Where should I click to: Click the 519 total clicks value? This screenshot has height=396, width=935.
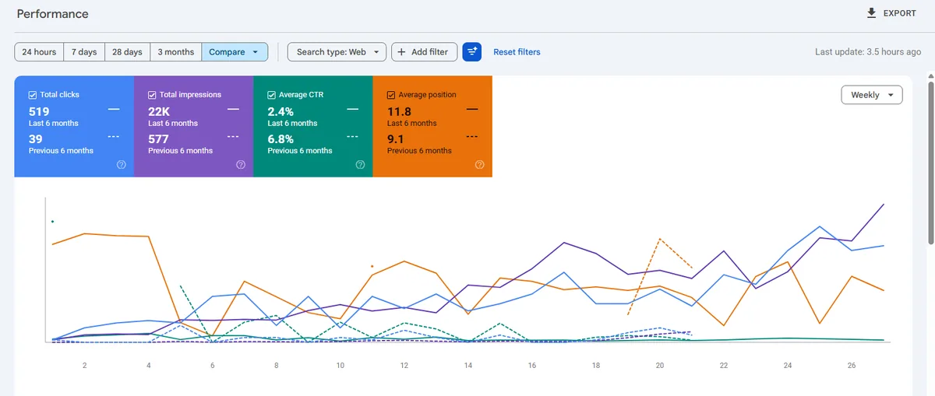click(39, 111)
